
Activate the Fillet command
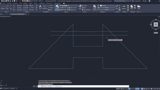[x=31, y=8]
